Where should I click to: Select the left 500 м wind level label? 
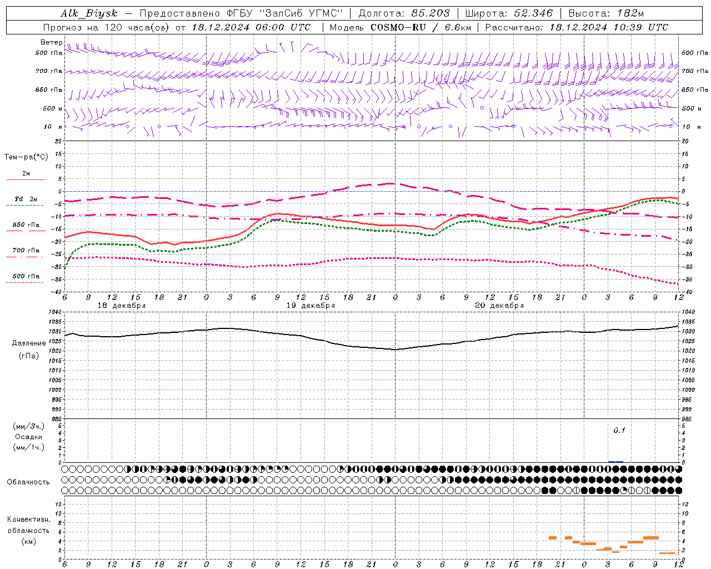(53, 108)
